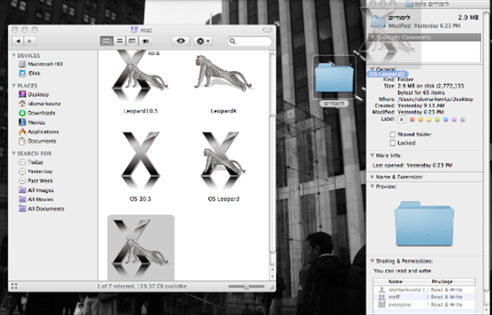Select the OS Leopard file icon
This screenshot has width=492, height=315.
coord(223,160)
